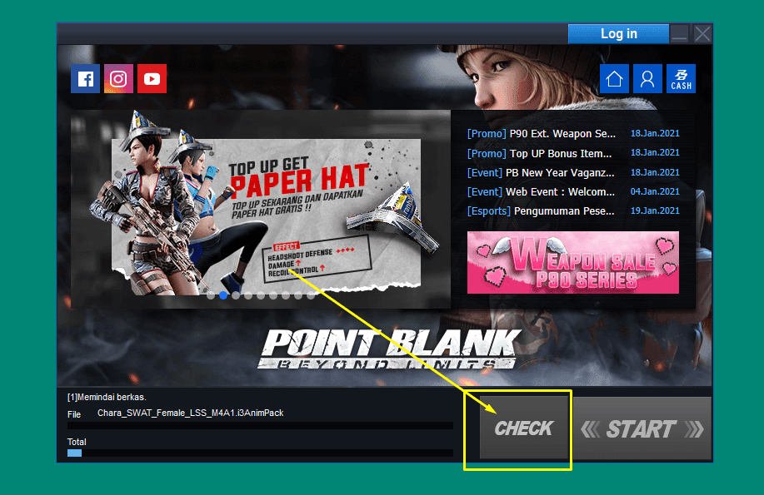
Task: Open the Web Event : Welcom news
Action: click(541, 192)
